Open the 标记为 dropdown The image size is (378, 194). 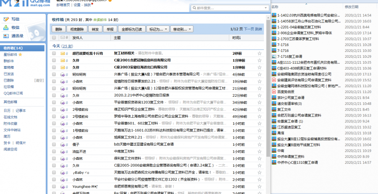(x=158, y=29)
